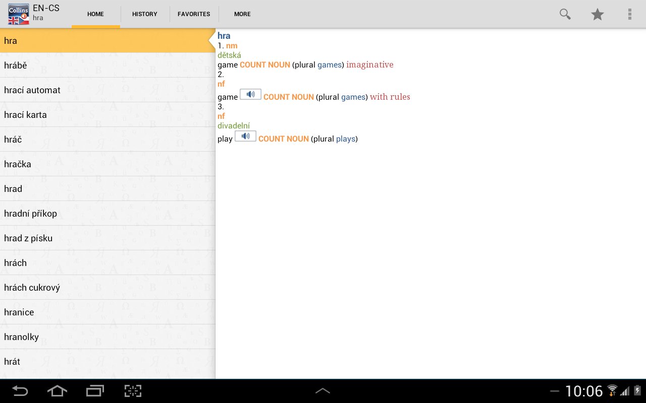This screenshot has height=403, width=646.
Task: Switch to the HISTORY tab
Action: click(145, 14)
